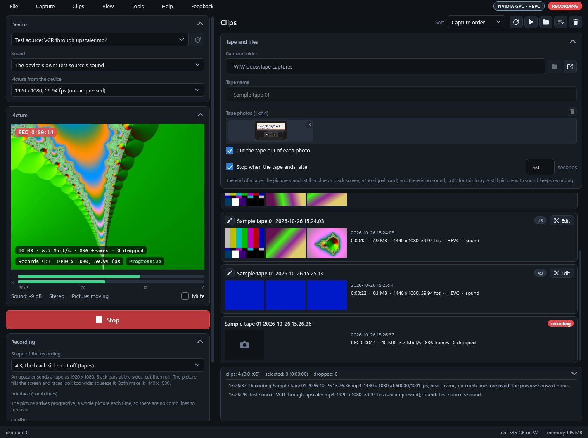
Task: Edit the 15.25.13 clip
Action: (562, 273)
